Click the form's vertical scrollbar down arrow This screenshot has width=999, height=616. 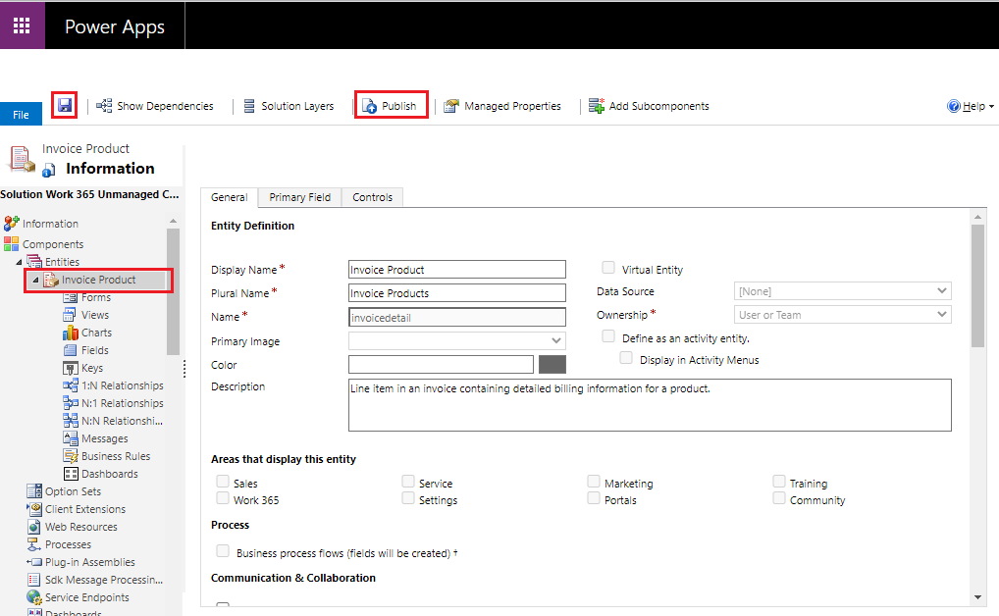pos(978,597)
